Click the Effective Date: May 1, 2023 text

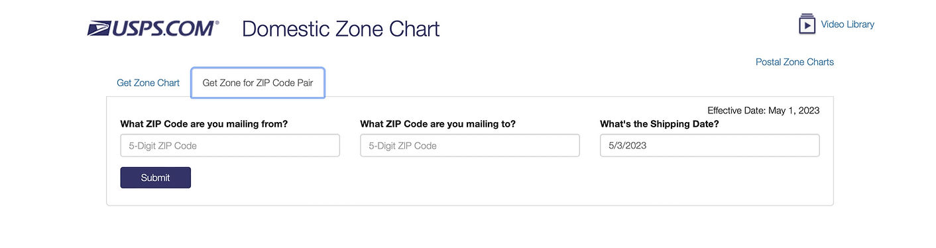coord(764,110)
